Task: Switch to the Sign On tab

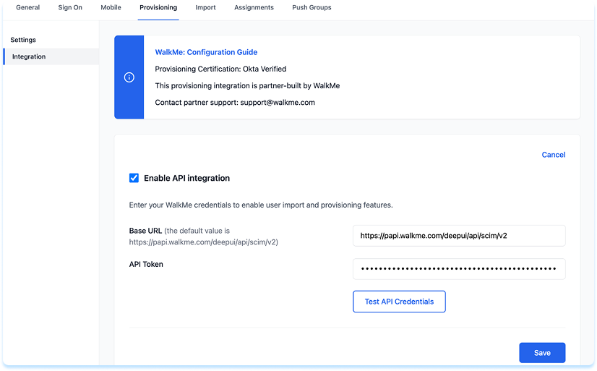Action: (x=70, y=8)
